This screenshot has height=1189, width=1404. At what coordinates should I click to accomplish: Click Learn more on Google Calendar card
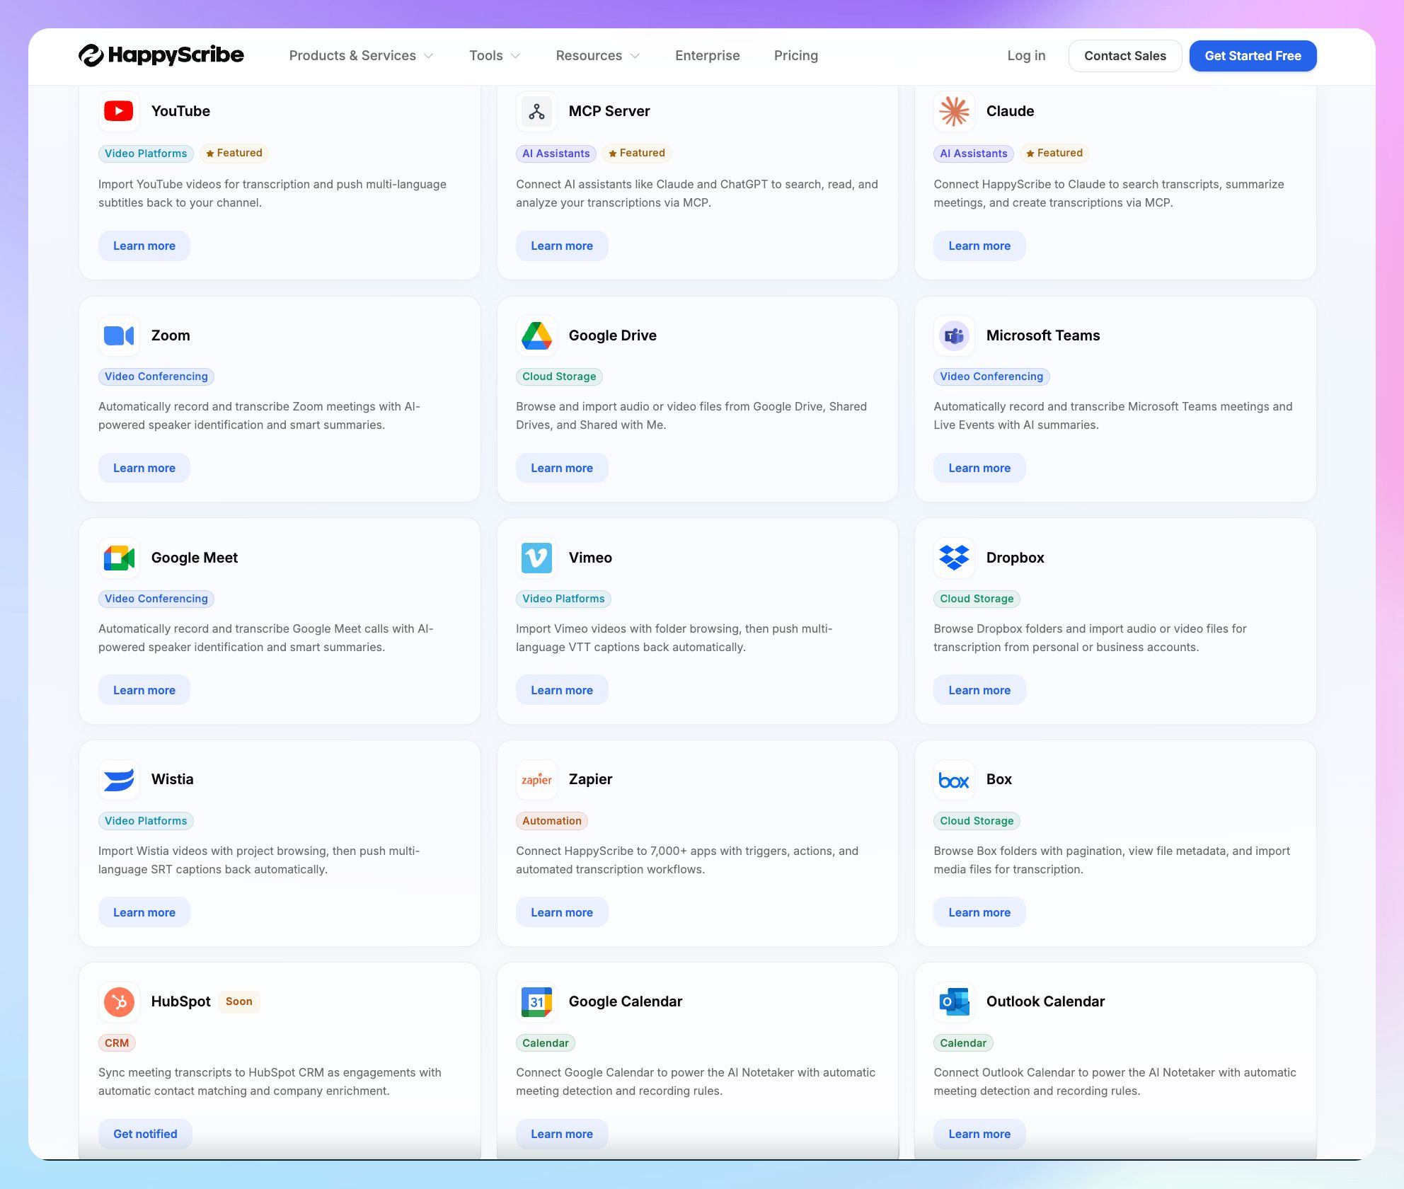pyautogui.click(x=562, y=1134)
